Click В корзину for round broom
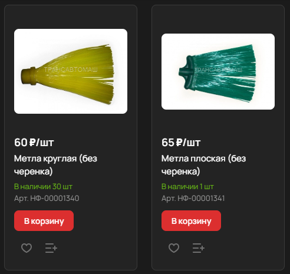 pyautogui.click(x=44, y=221)
